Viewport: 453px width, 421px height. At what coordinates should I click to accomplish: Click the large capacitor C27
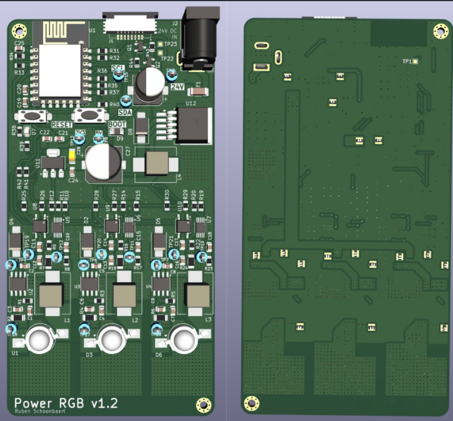[x=104, y=162]
